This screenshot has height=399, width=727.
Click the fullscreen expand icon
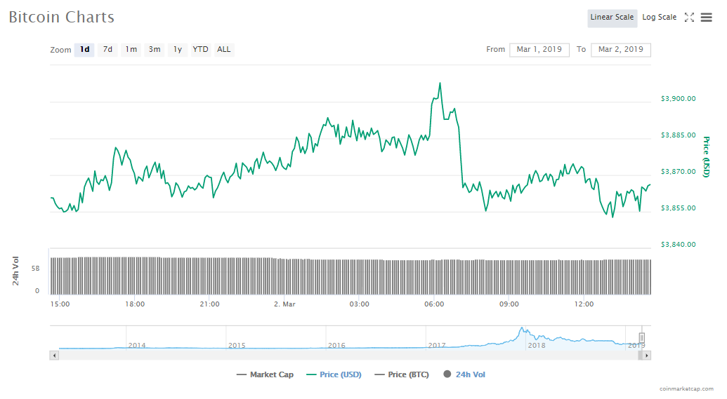[689, 18]
